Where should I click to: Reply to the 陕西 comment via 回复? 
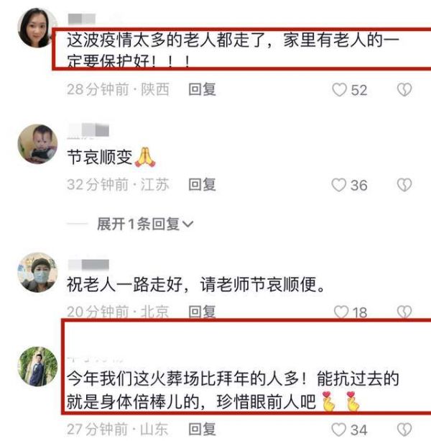202,89
